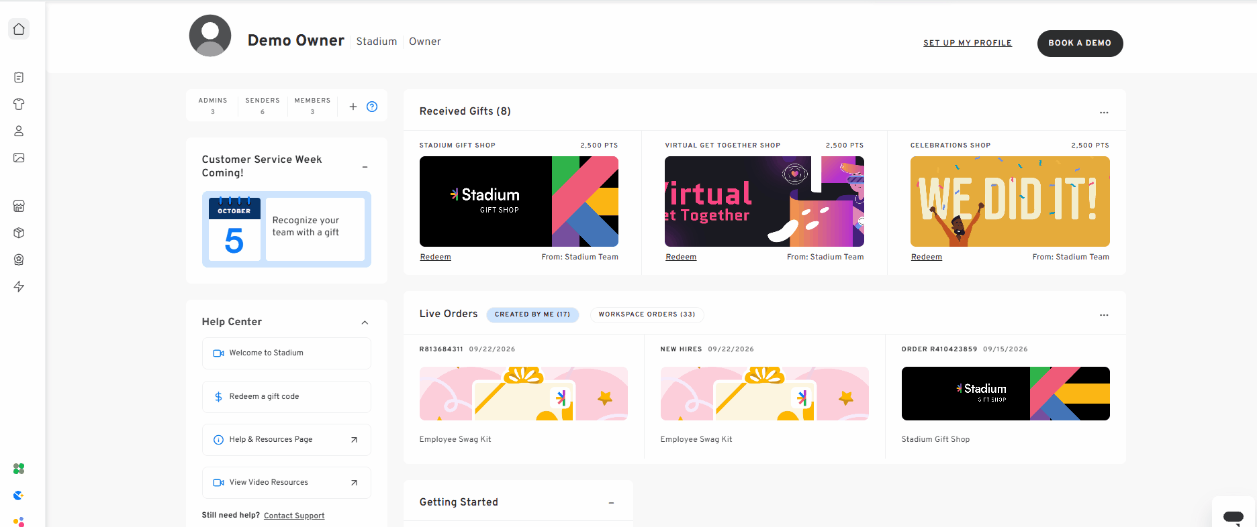Open the clipboard icon in the sidebar
This screenshot has height=527, width=1257.
click(19, 77)
